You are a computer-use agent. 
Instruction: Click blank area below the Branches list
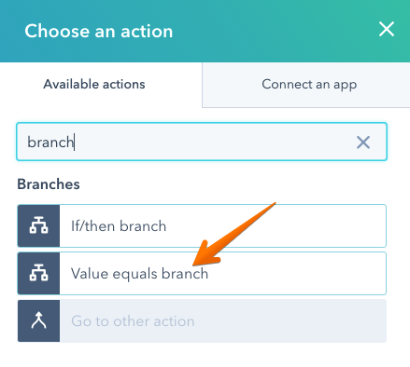[x=202, y=356]
